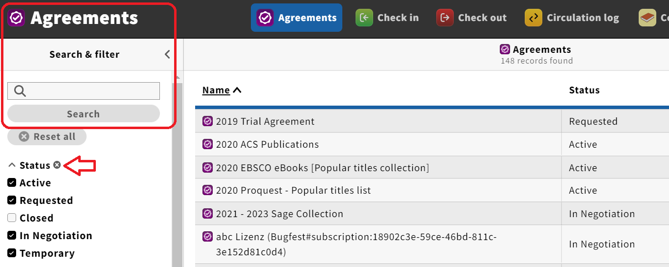
Task: Clear the Status filter with the x icon
Action: point(57,165)
